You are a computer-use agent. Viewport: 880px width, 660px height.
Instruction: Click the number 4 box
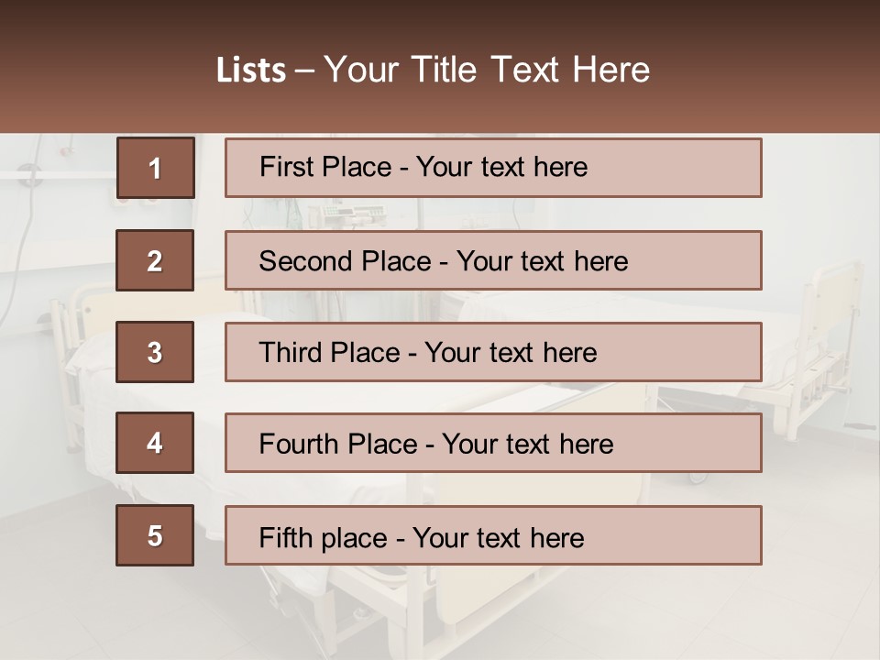tap(155, 443)
